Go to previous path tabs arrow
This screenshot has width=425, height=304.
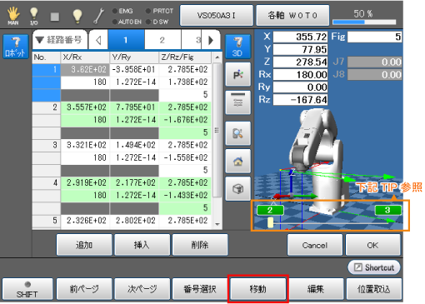click(x=98, y=41)
